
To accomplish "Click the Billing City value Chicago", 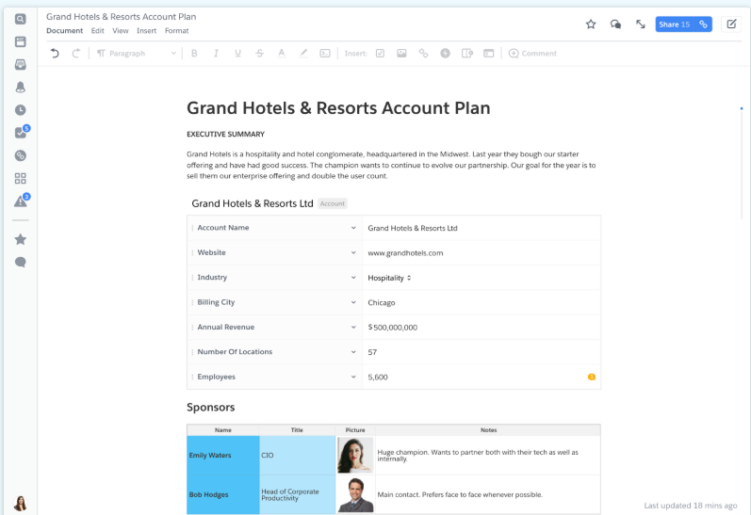I will [x=382, y=302].
